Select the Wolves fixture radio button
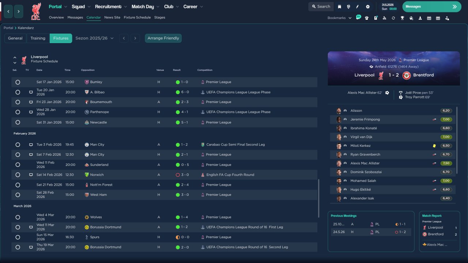The width and height of the screenshot is (468, 263). pos(18,217)
